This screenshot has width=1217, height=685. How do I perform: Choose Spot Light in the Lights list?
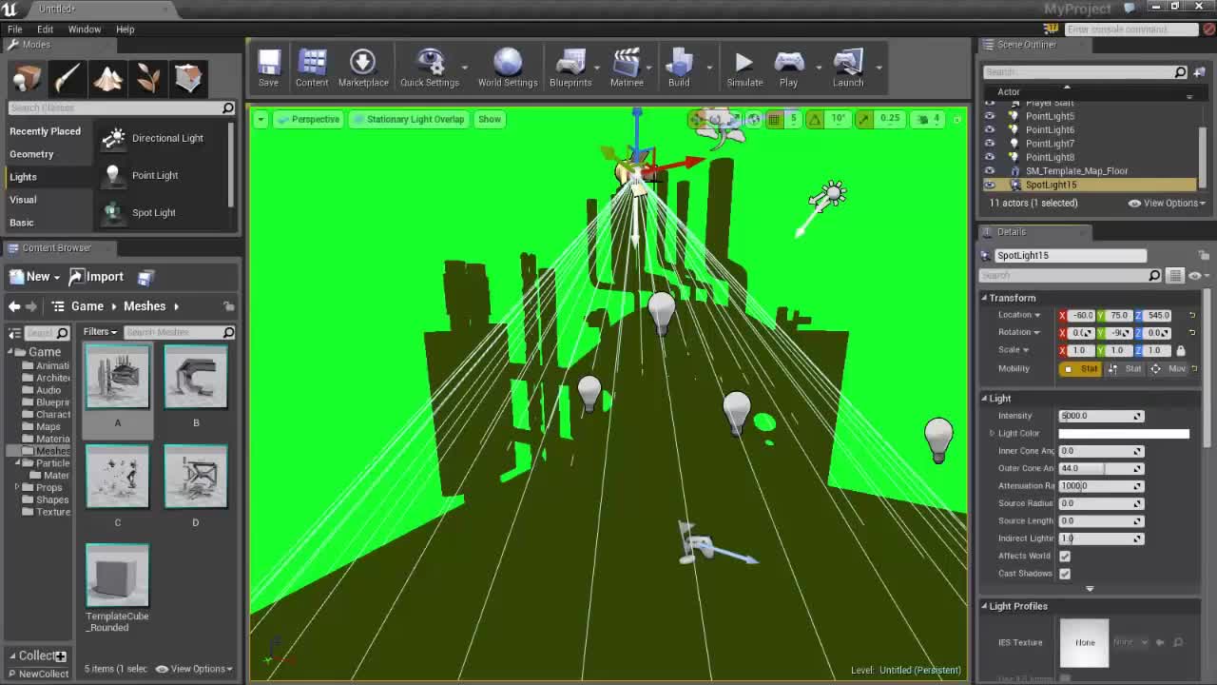pos(162,212)
